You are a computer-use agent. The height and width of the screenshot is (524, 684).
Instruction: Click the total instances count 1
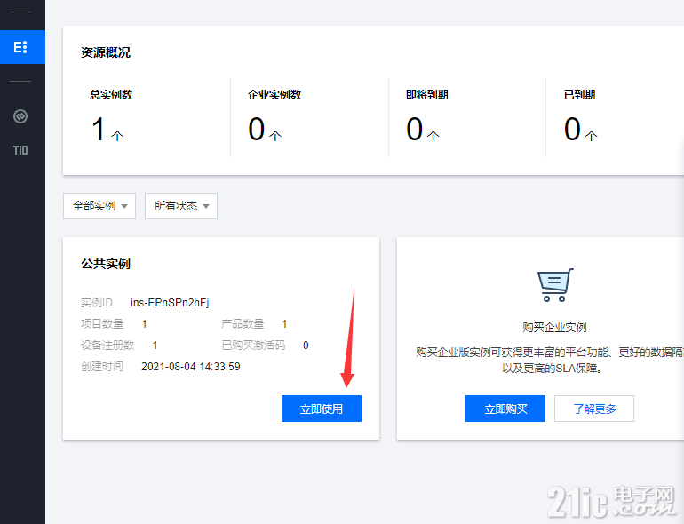coord(99,129)
